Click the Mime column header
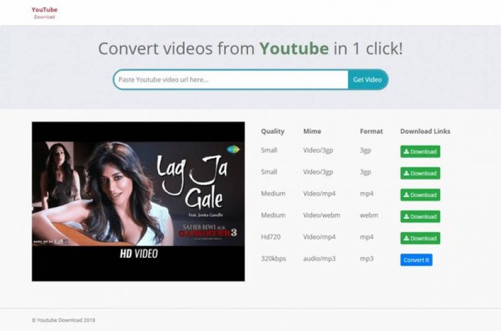The height and width of the screenshot is (331, 501). 312,131
